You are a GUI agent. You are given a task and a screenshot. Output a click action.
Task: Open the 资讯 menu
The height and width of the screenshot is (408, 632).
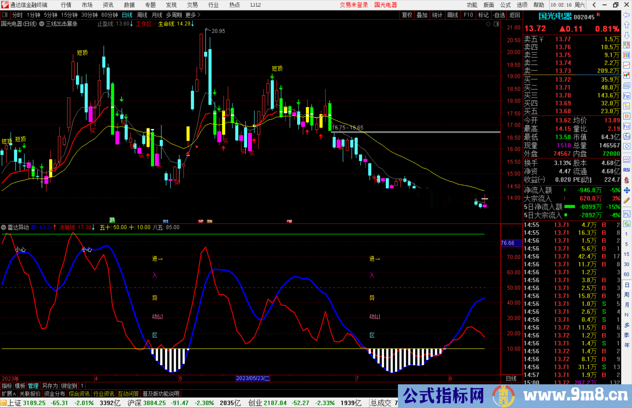tap(108, 5)
